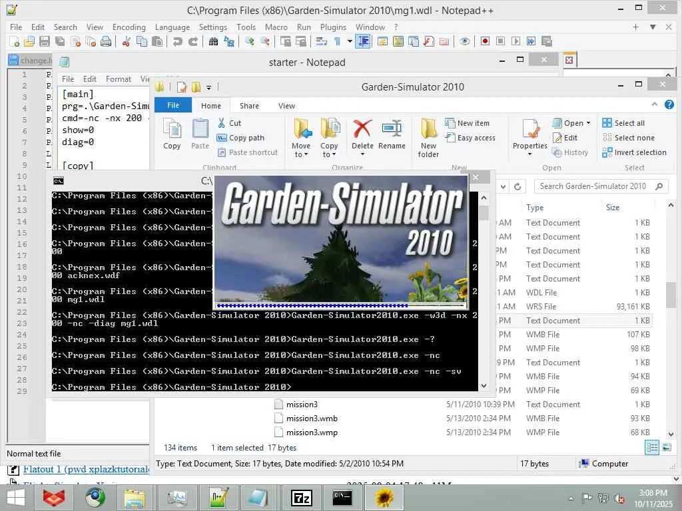Screen dimensions: 682x511
Task: Click the Rename icon in Explorer ribbon
Action: coord(392,128)
